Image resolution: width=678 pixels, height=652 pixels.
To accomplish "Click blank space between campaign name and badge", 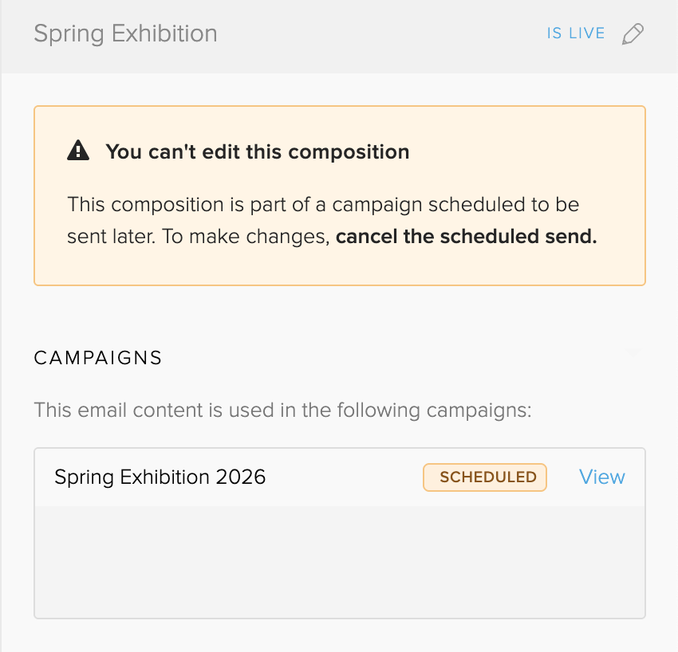I will point(343,477).
